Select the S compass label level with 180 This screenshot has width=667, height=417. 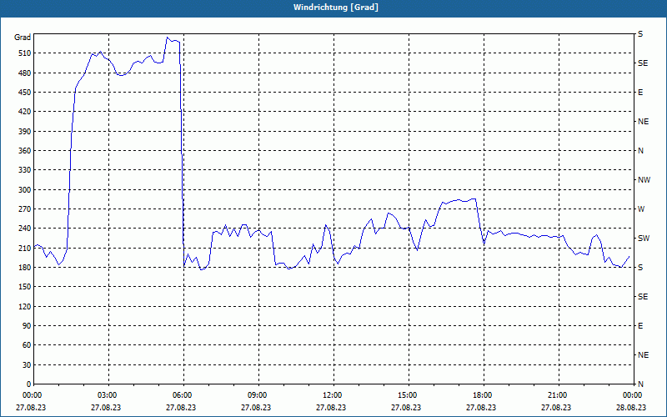[640, 268]
